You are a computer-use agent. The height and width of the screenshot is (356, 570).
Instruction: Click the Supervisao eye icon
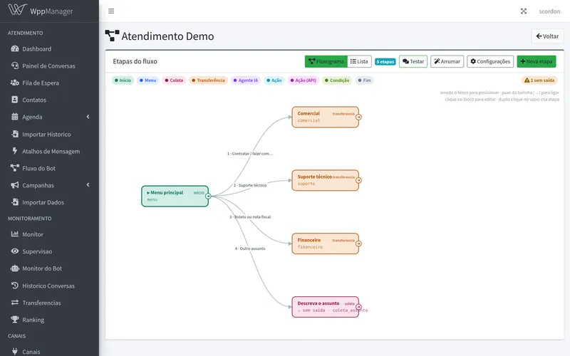tap(14, 251)
